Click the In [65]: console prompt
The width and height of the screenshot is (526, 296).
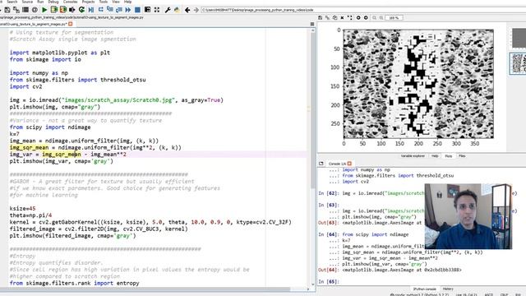(x=329, y=281)
